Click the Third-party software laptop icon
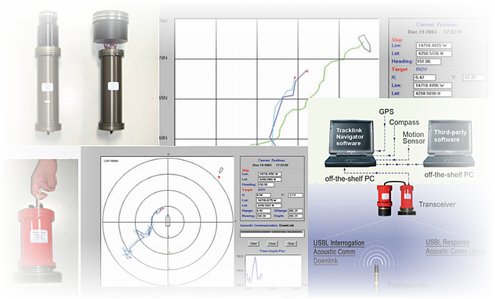This screenshot has width=495, height=299. tap(448, 143)
